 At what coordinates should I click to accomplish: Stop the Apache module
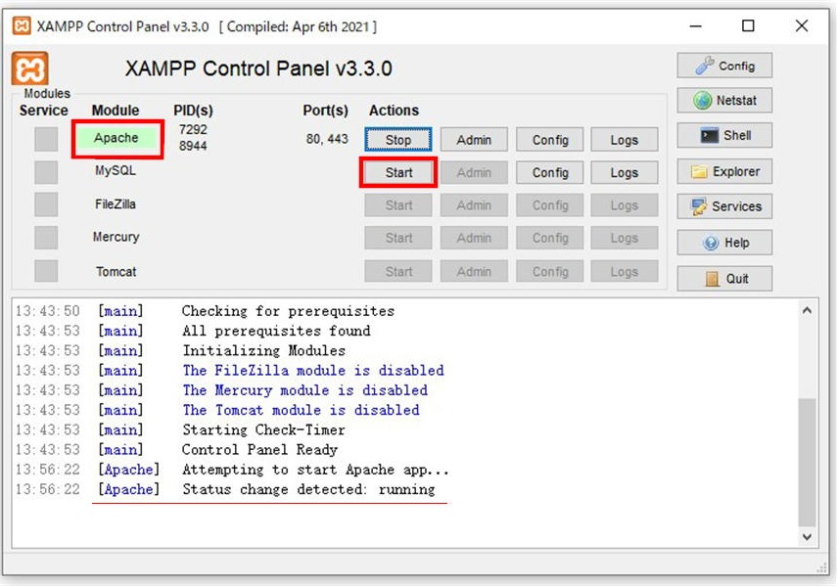tap(398, 140)
